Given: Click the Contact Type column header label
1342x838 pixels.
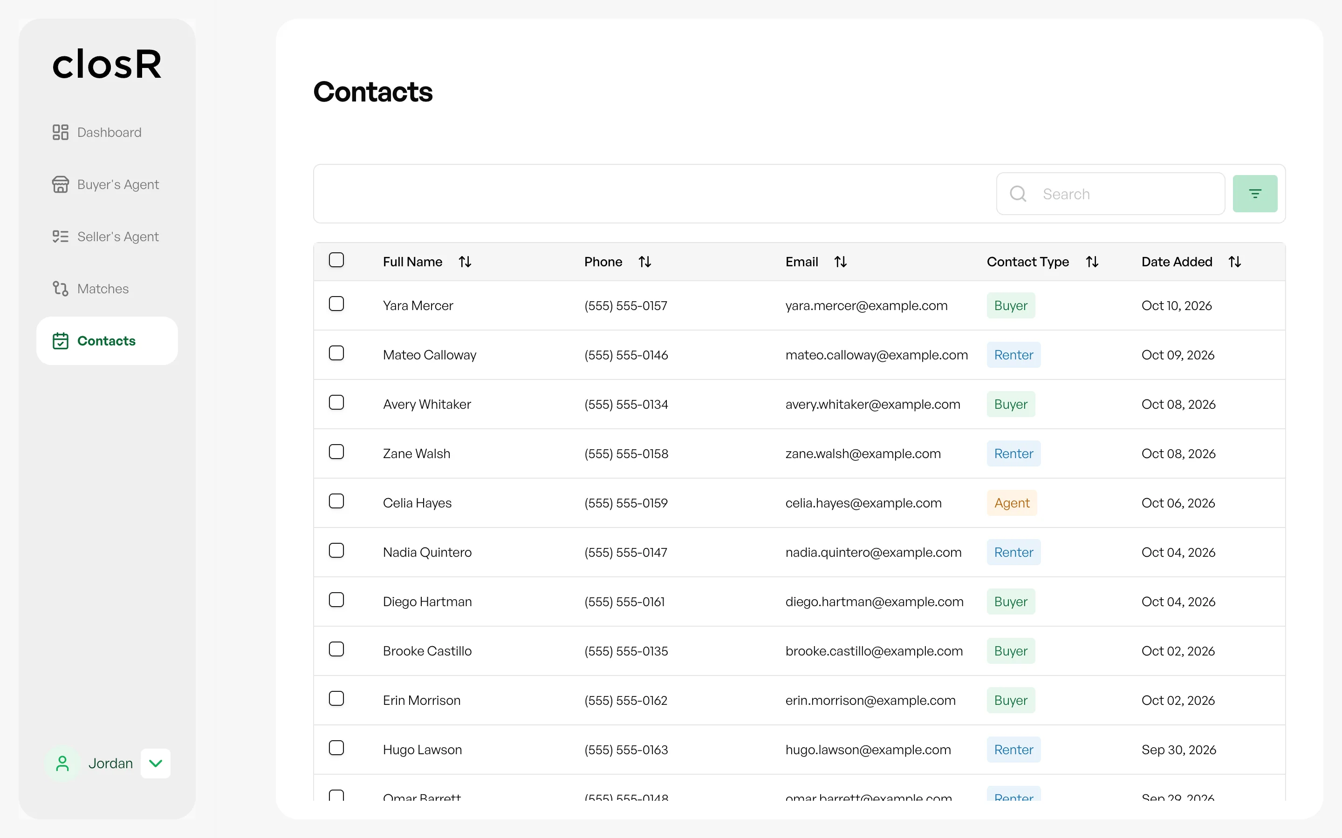Looking at the screenshot, I should (1027, 262).
